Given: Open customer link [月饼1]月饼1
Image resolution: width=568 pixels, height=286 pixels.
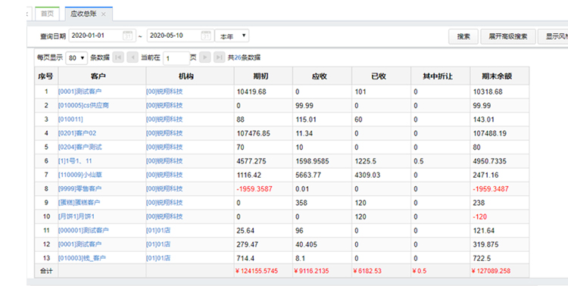Looking at the screenshot, I should click(76, 216).
